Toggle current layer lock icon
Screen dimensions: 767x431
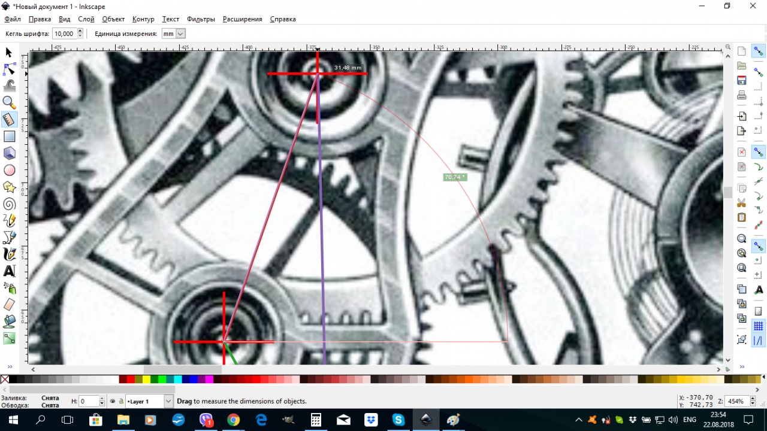tap(120, 401)
